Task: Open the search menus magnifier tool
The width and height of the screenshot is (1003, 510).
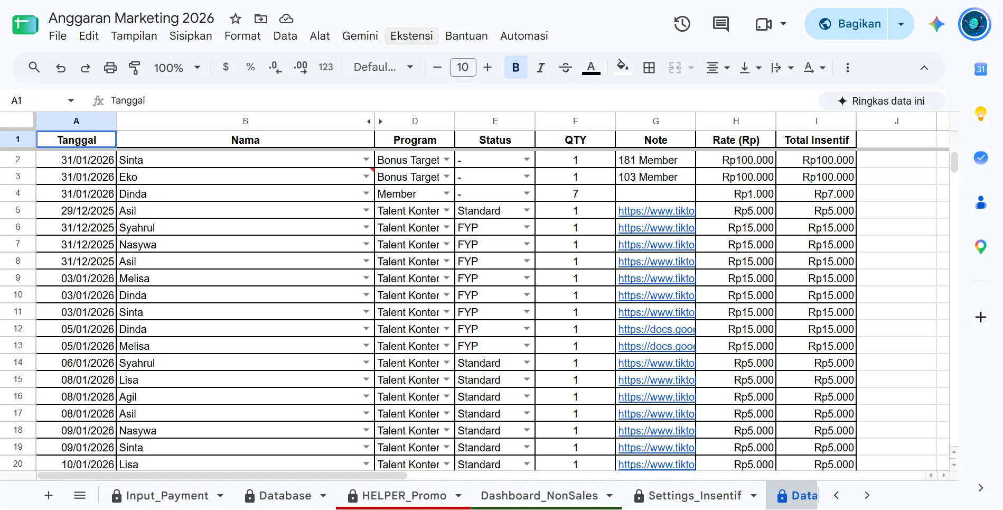Action: pyautogui.click(x=34, y=68)
